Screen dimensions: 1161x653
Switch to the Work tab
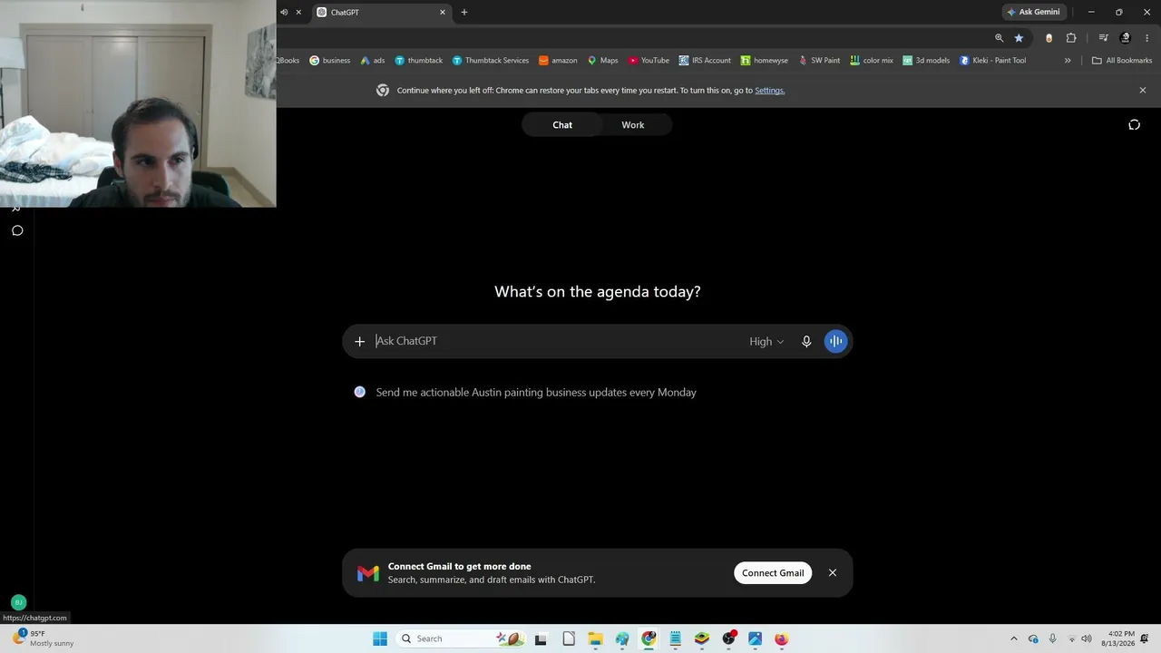pos(633,125)
